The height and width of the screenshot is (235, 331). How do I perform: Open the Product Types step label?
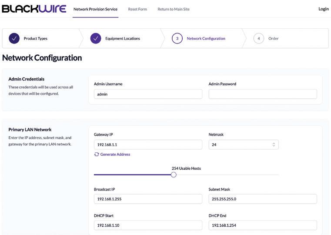tap(36, 38)
